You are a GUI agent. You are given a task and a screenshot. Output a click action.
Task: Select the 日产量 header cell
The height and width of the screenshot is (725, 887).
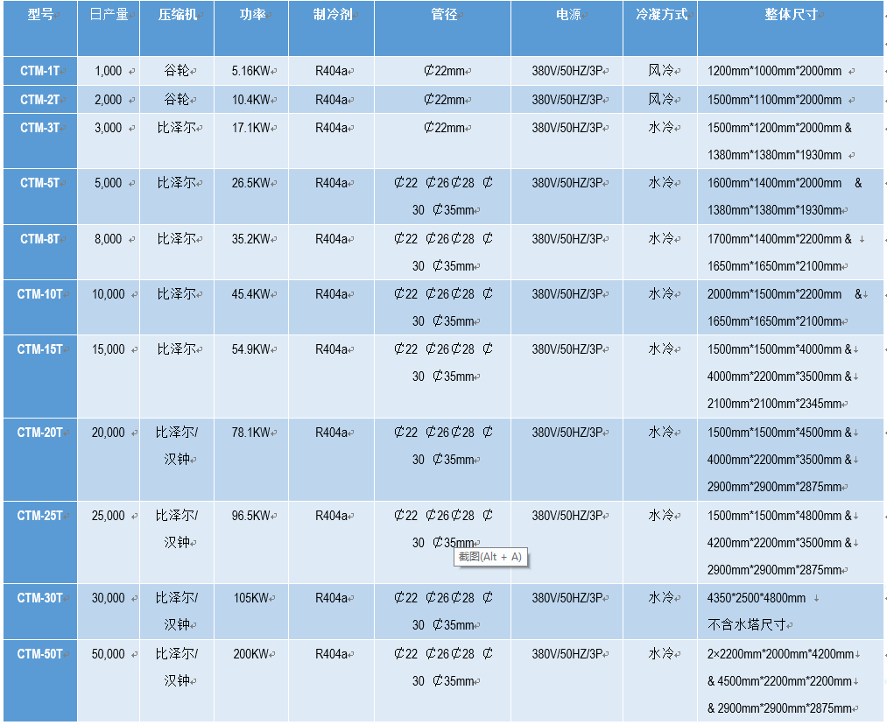pos(108,15)
